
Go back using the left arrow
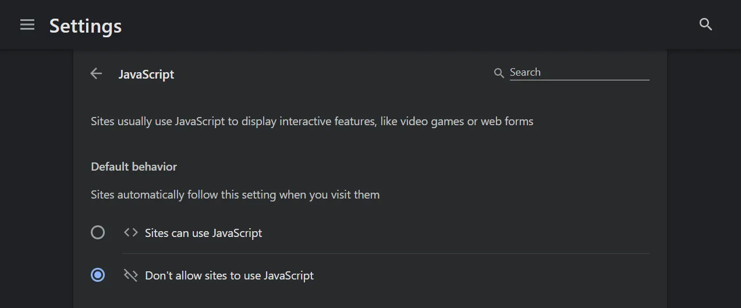[96, 73]
